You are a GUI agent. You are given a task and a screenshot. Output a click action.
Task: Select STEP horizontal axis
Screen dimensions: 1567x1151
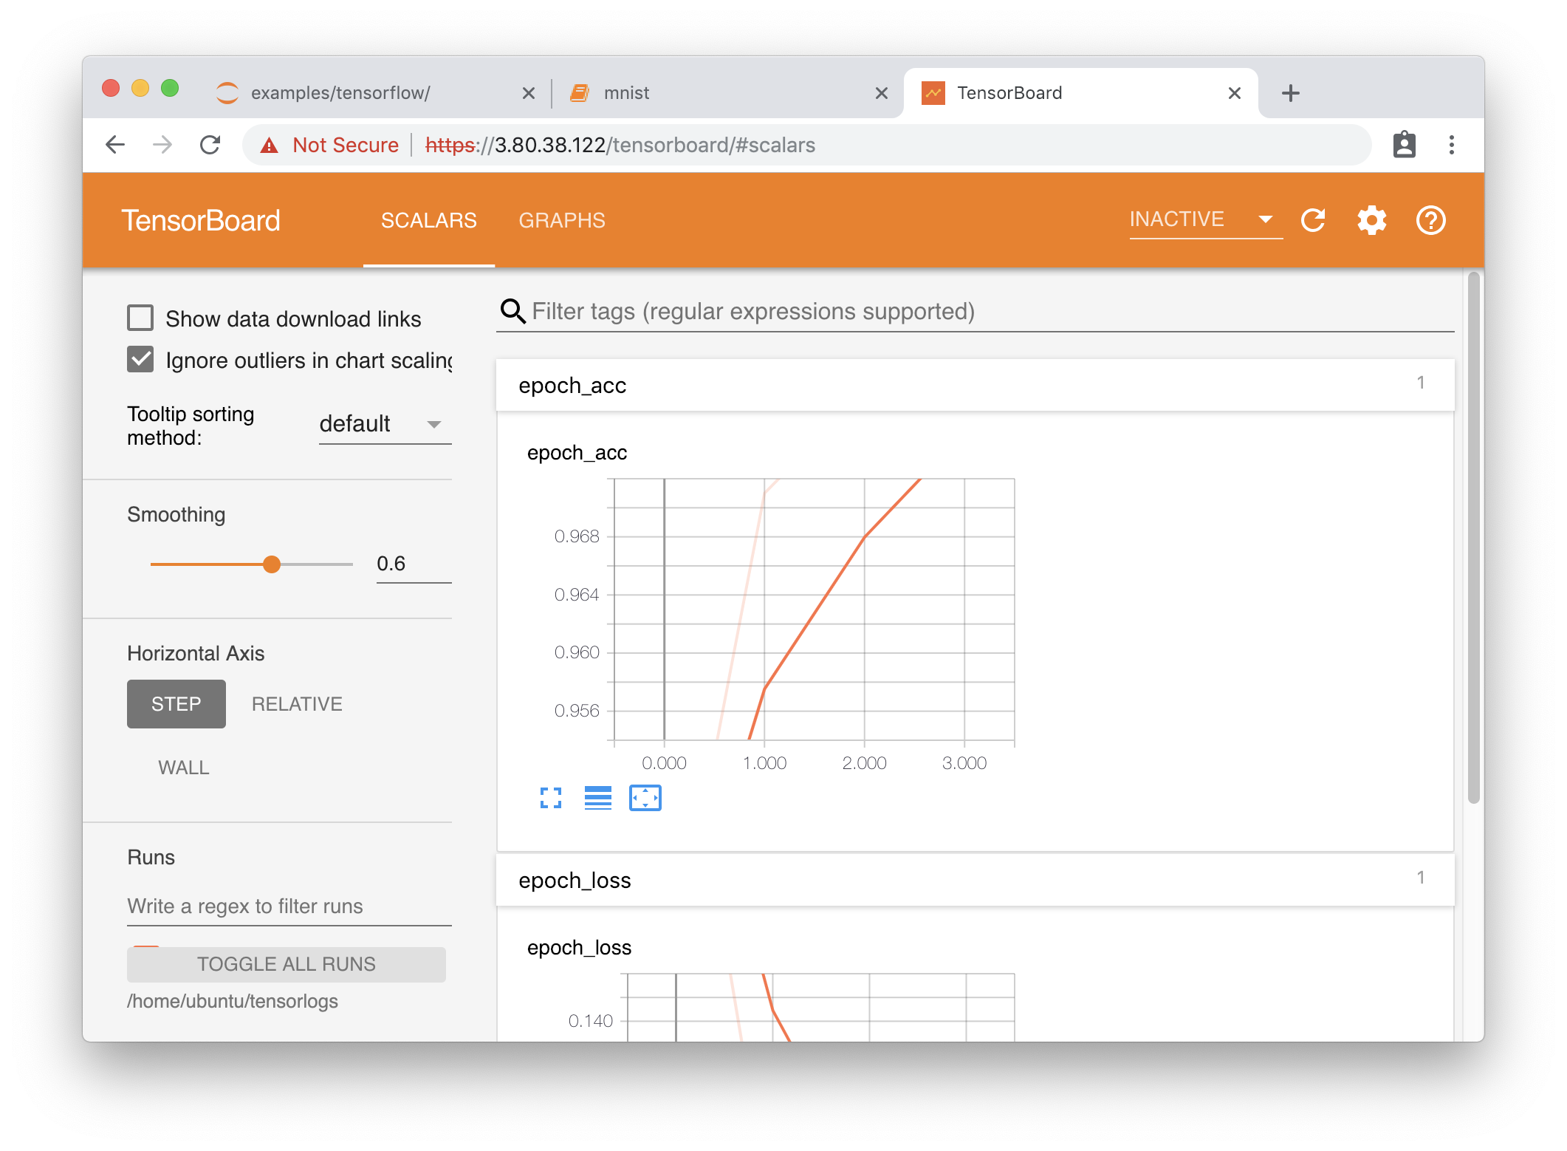tap(176, 704)
